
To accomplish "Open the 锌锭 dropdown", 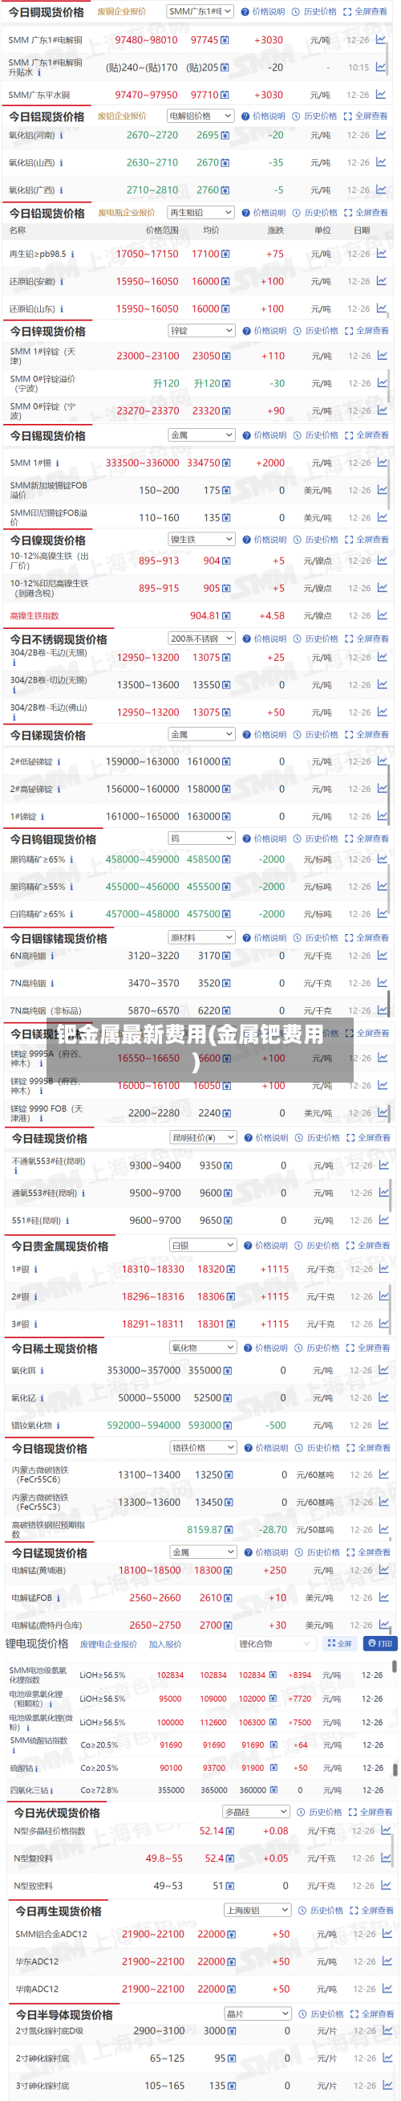I will tap(201, 330).
